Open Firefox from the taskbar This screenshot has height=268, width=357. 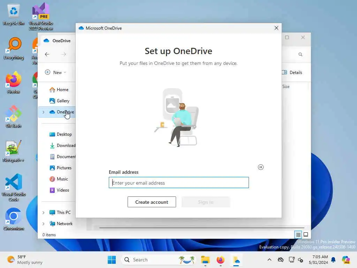click(220, 260)
